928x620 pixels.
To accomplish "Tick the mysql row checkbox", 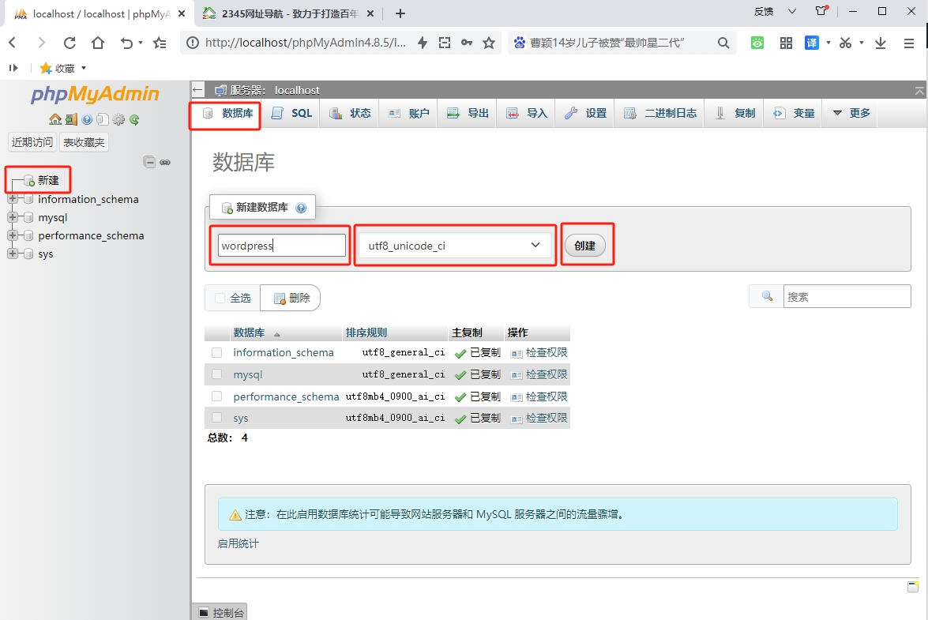I will (216, 374).
